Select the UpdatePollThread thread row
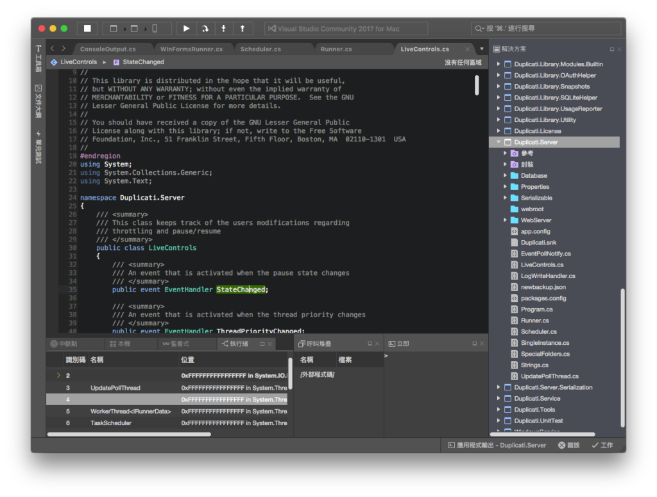 (167, 388)
